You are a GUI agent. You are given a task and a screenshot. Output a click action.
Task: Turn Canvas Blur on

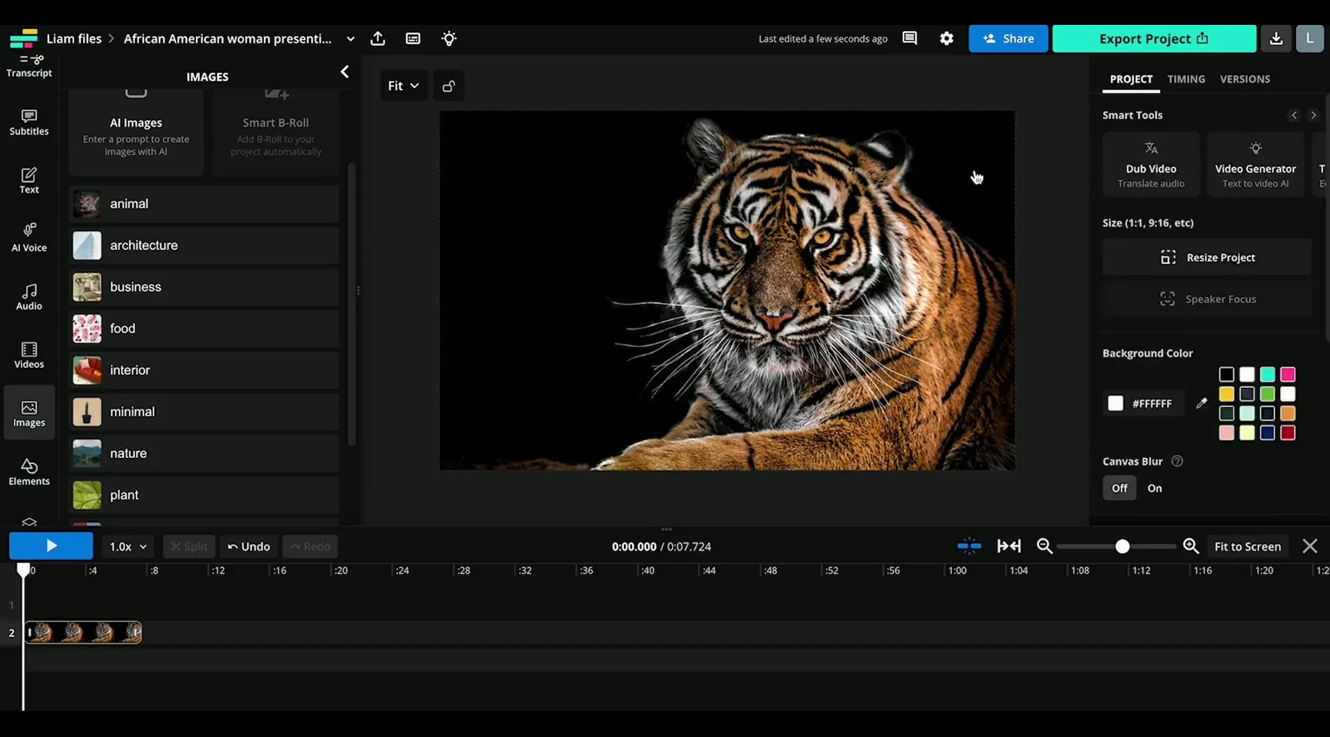(1154, 488)
